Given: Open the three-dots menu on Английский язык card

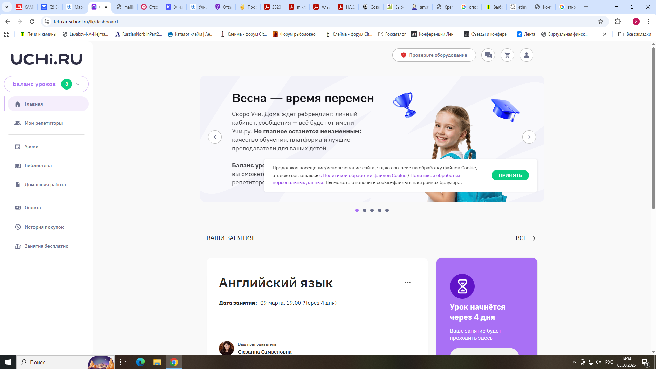Looking at the screenshot, I should pos(407,282).
